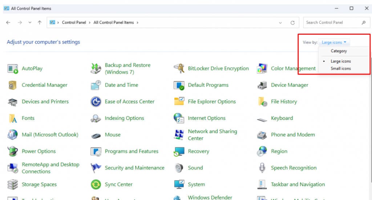The width and height of the screenshot is (372, 200).
Task: Open the Mail (Microsoft Outlook) icon
Action: click(13, 135)
